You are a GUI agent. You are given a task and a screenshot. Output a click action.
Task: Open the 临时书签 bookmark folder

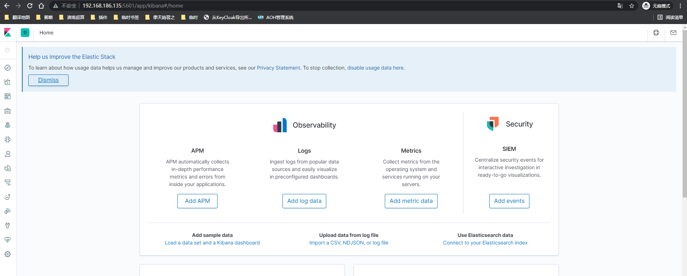126,17
